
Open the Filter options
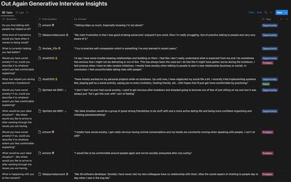coord(251,13)
